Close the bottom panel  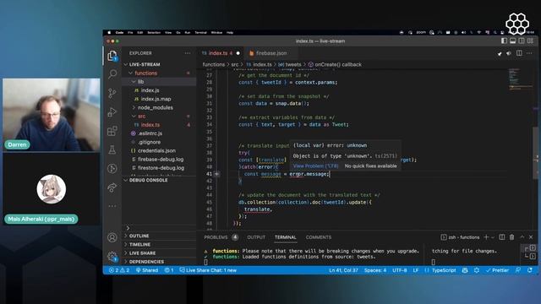531,237
